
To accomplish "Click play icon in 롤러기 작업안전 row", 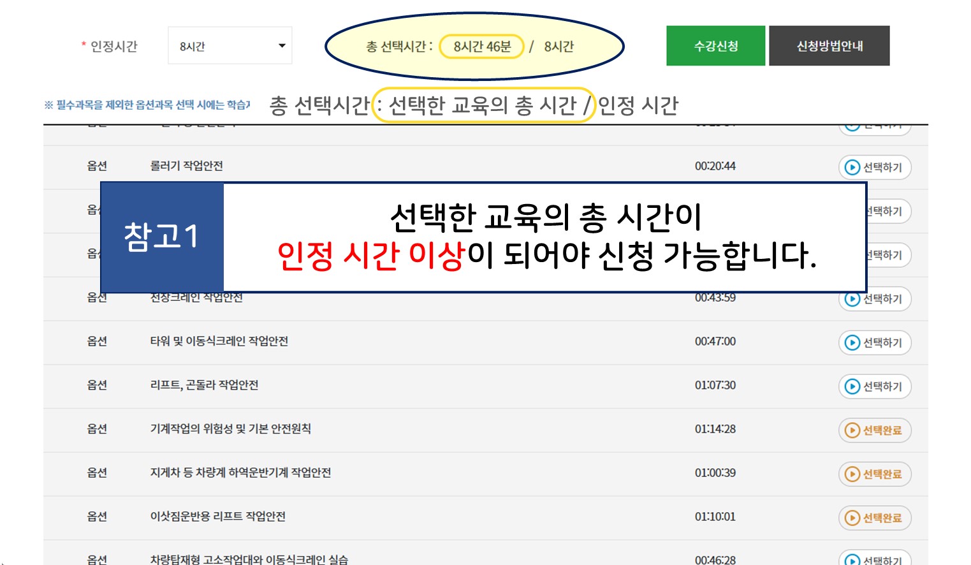I will click(852, 167).
